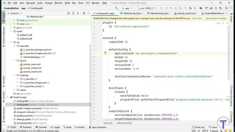Image resolution: width=235 pixels, height=132 pixels.
Task: Select namzsaeedi.jpeg in drawable
Action: point(31,57)
